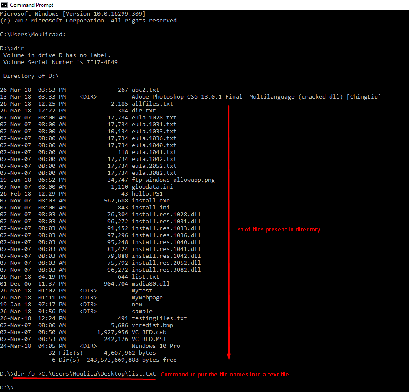
Task: Click install.res.2052.dll file name
Action: coord(166,263)
